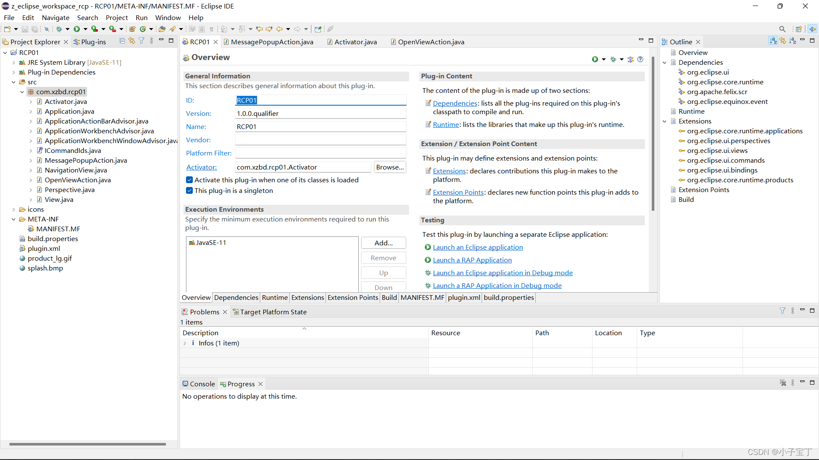Click the green Launch icon in Overview header

(x=595, y=59)
